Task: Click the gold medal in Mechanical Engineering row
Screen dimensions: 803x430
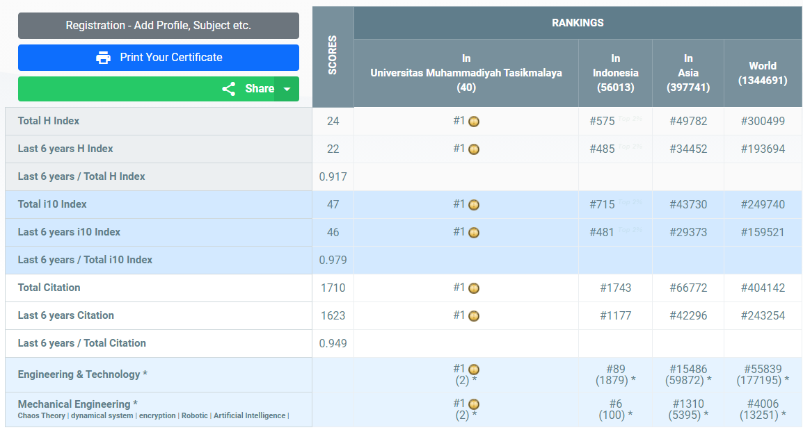Action: click(474, 404)
